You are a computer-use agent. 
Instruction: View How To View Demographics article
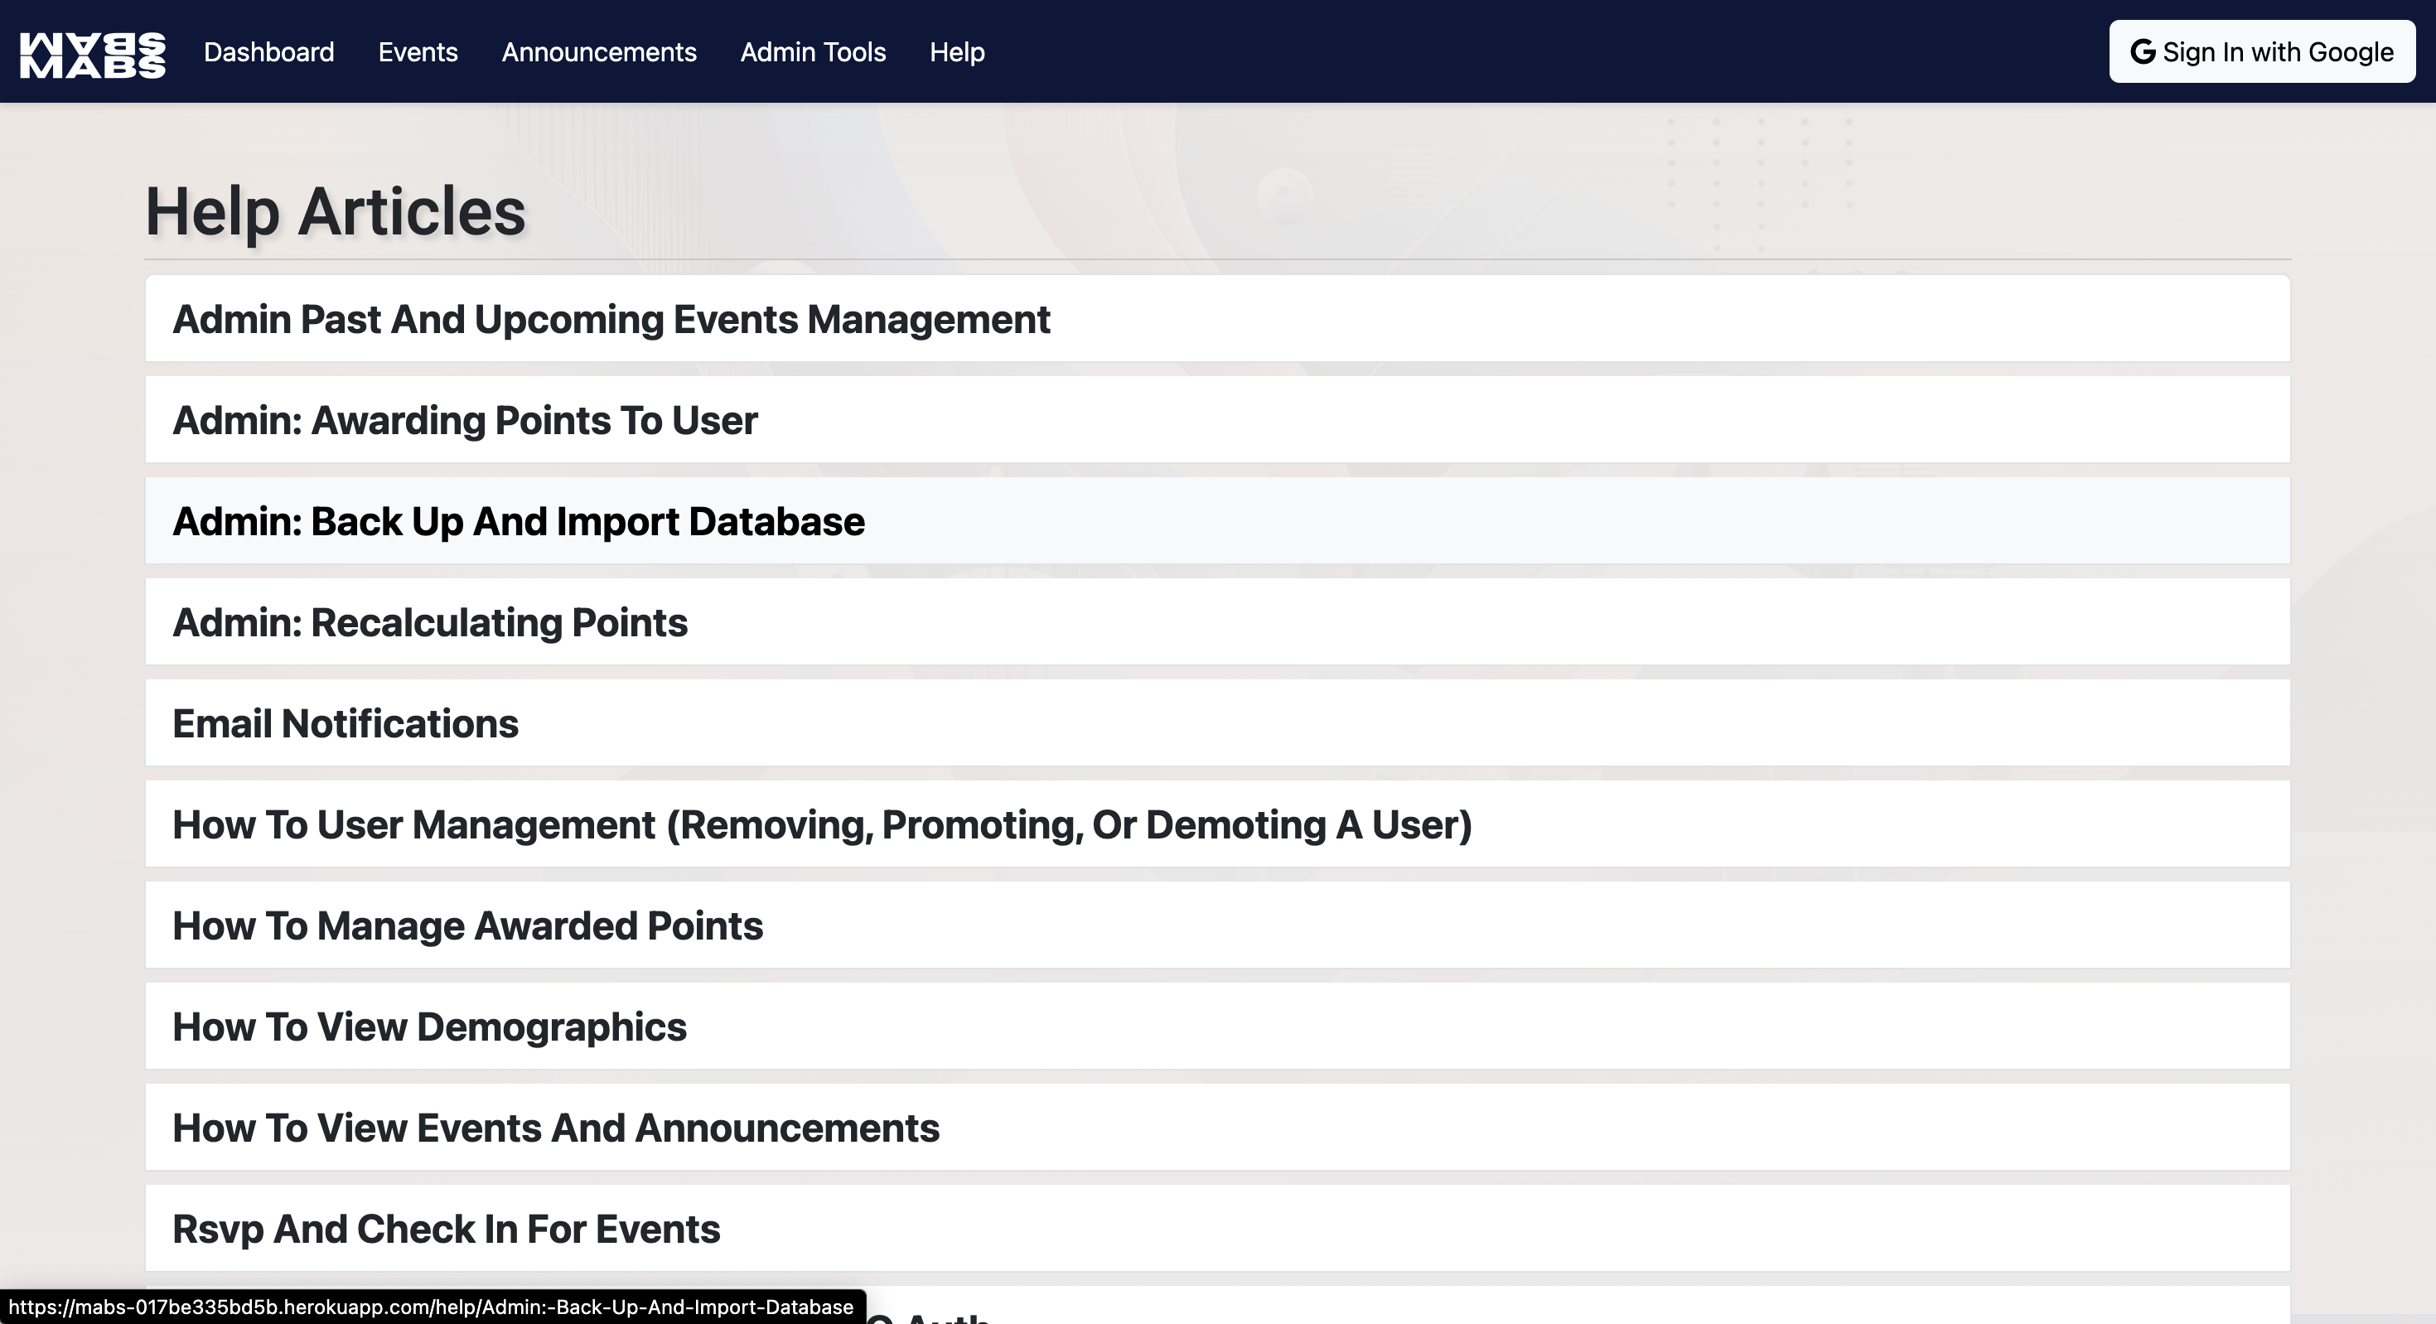pos(429,1028)
